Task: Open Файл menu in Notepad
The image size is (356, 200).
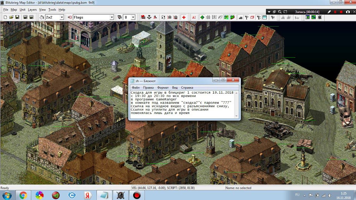Action: 136,87
